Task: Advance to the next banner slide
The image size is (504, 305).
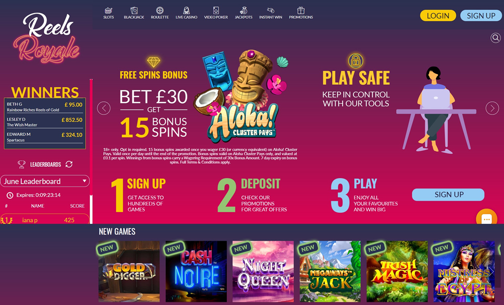Action: [492, 108]
